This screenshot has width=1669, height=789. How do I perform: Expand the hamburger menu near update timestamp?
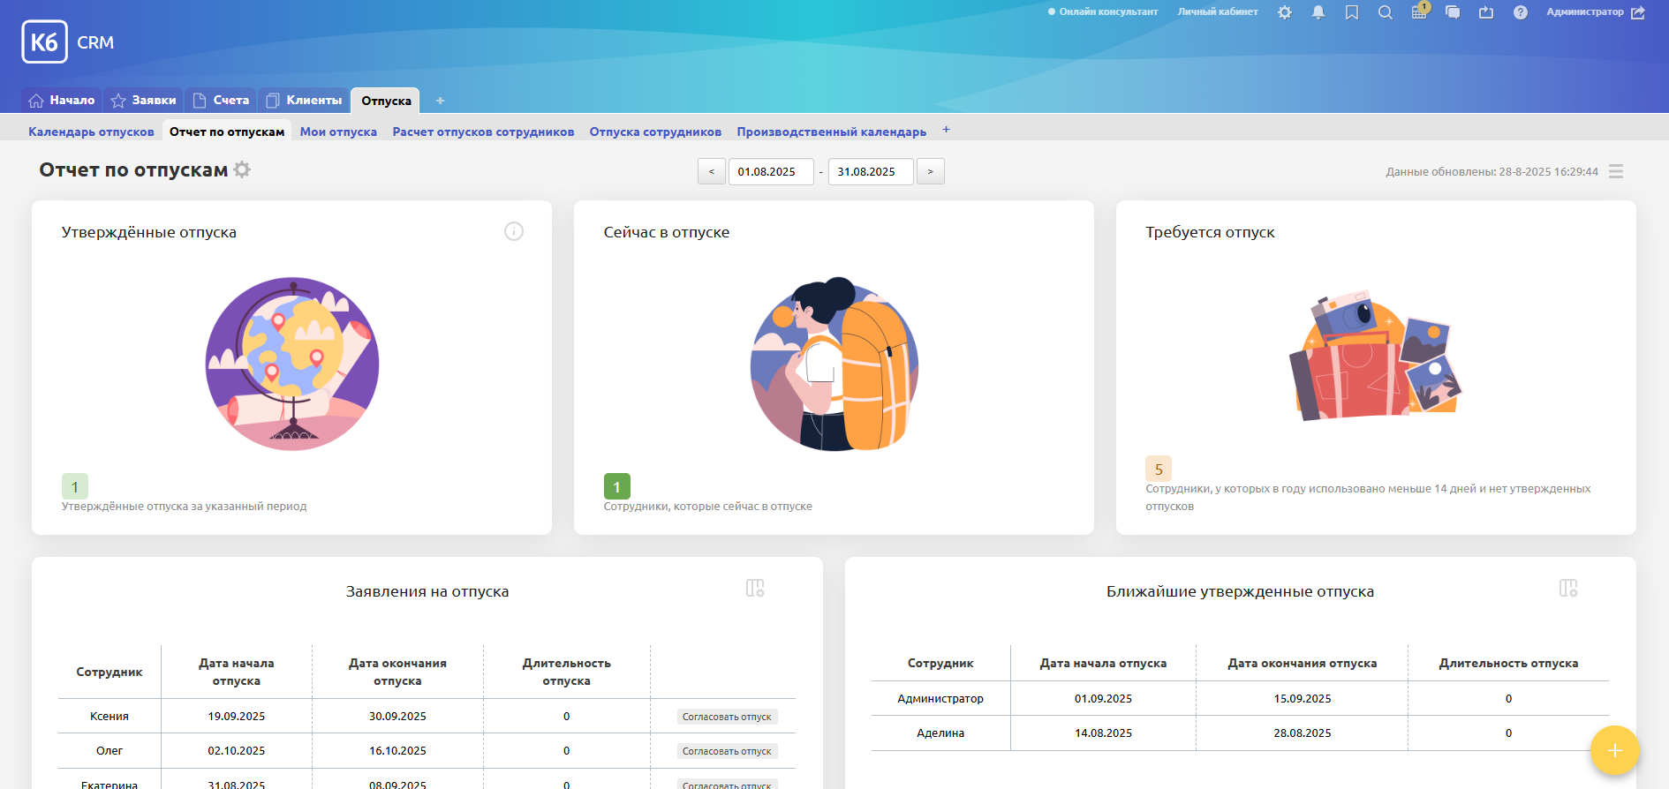click(x=1616, y=171)
